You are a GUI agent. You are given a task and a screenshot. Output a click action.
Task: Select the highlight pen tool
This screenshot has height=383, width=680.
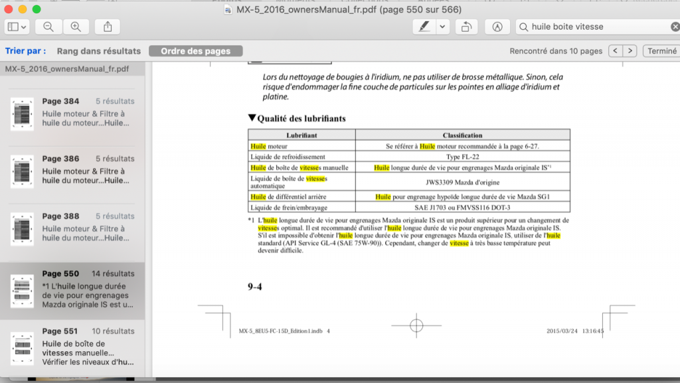pos(424,27)
